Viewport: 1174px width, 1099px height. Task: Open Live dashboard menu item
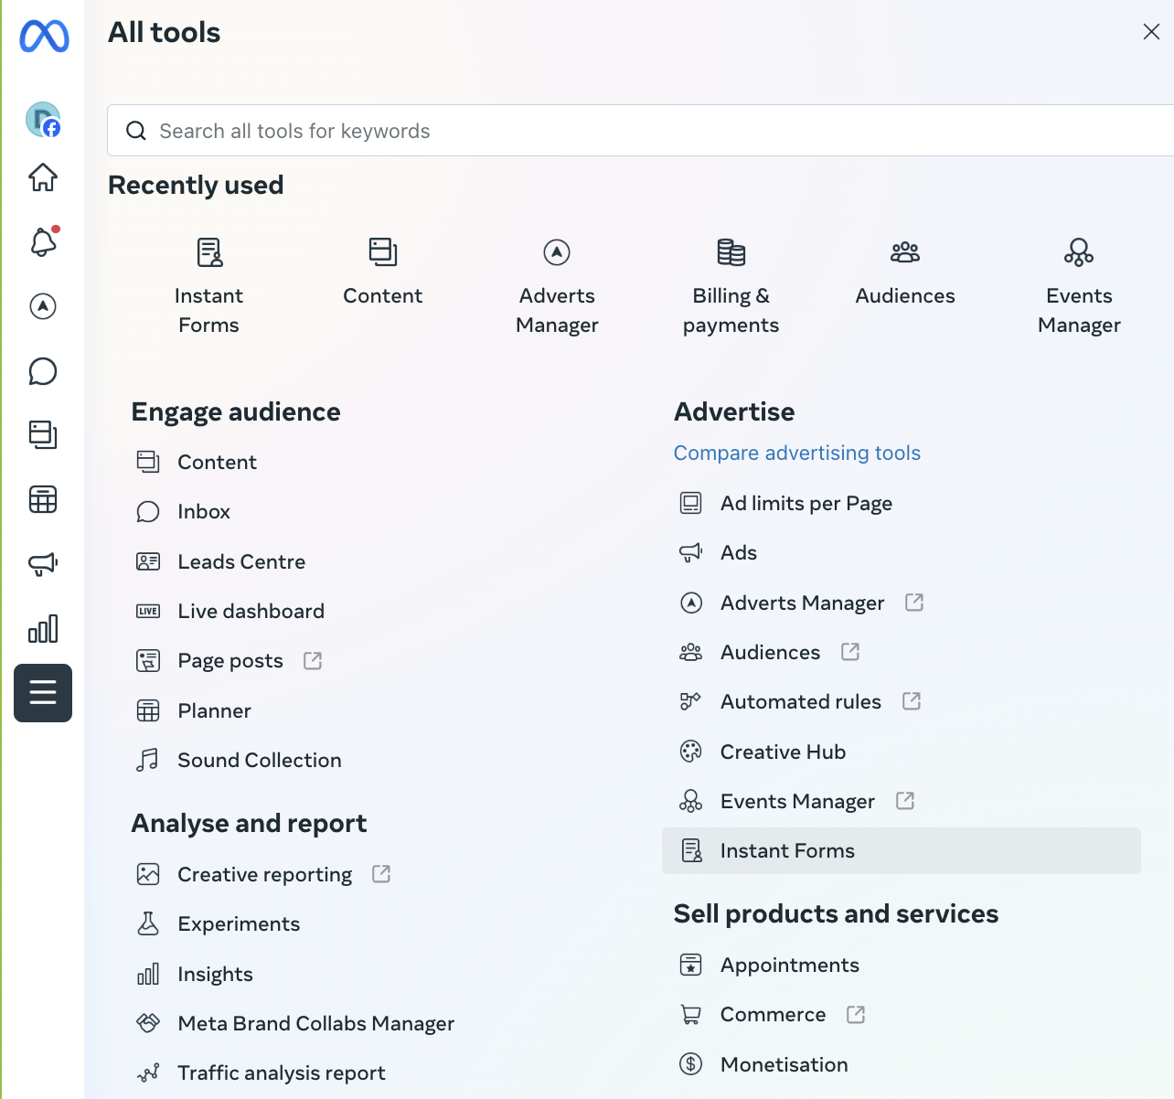[x=251, y=612]
